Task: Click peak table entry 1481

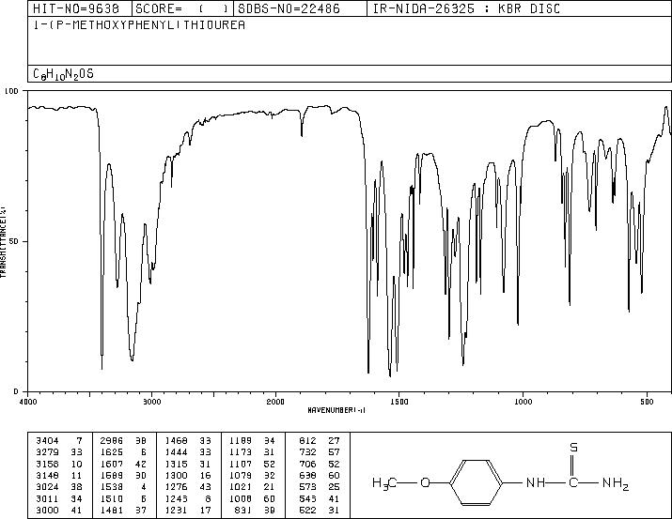Action: point(112,510)
